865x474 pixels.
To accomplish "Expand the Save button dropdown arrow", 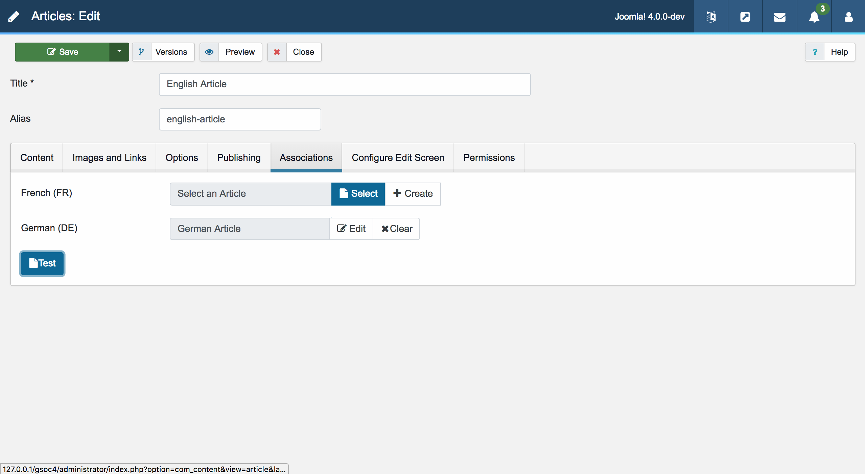I will (x=119, y=52).
